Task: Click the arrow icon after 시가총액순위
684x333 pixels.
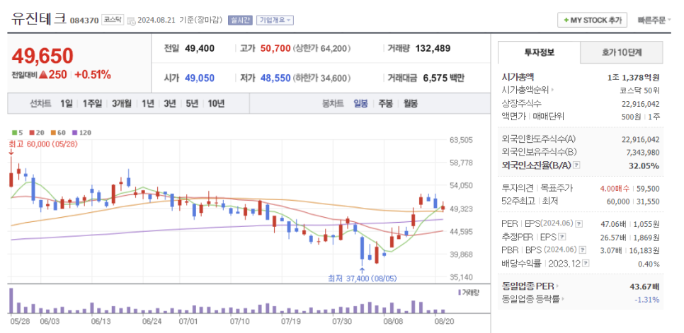Action: pyautogui.click(x=553, y=90)
